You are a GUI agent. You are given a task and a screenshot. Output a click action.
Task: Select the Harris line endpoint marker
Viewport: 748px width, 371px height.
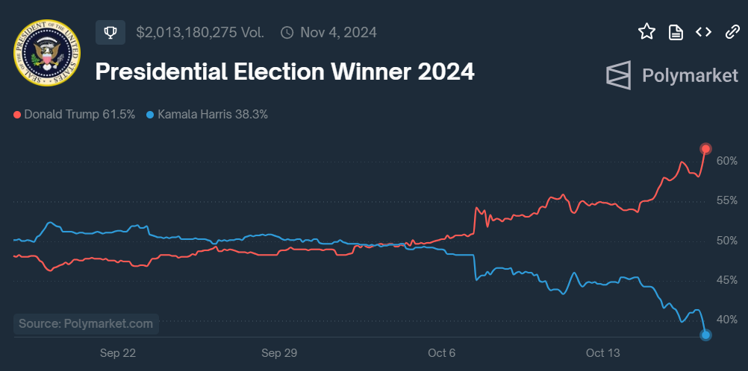705,334
